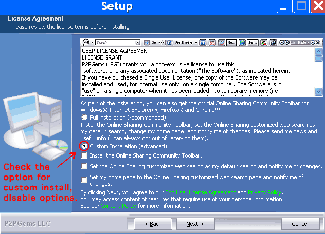Expand the Search box dropdown arrow
Image resolution: width=325 pixels, height=234 pixels.
pos(138,42)
